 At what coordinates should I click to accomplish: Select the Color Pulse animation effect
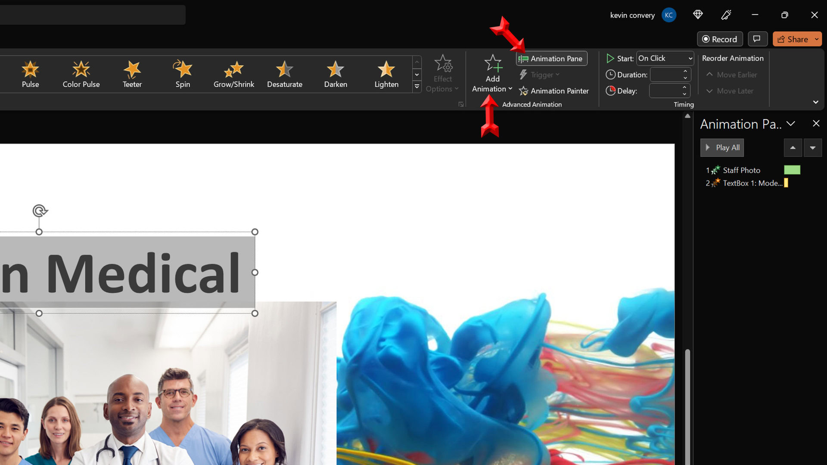click(x=81, y=74)
